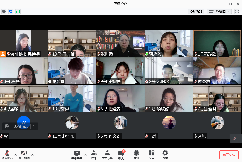The height and width of the screenshot is (162, 242).
Task: Enter full screen mode icon
Action: coord(237,11)
